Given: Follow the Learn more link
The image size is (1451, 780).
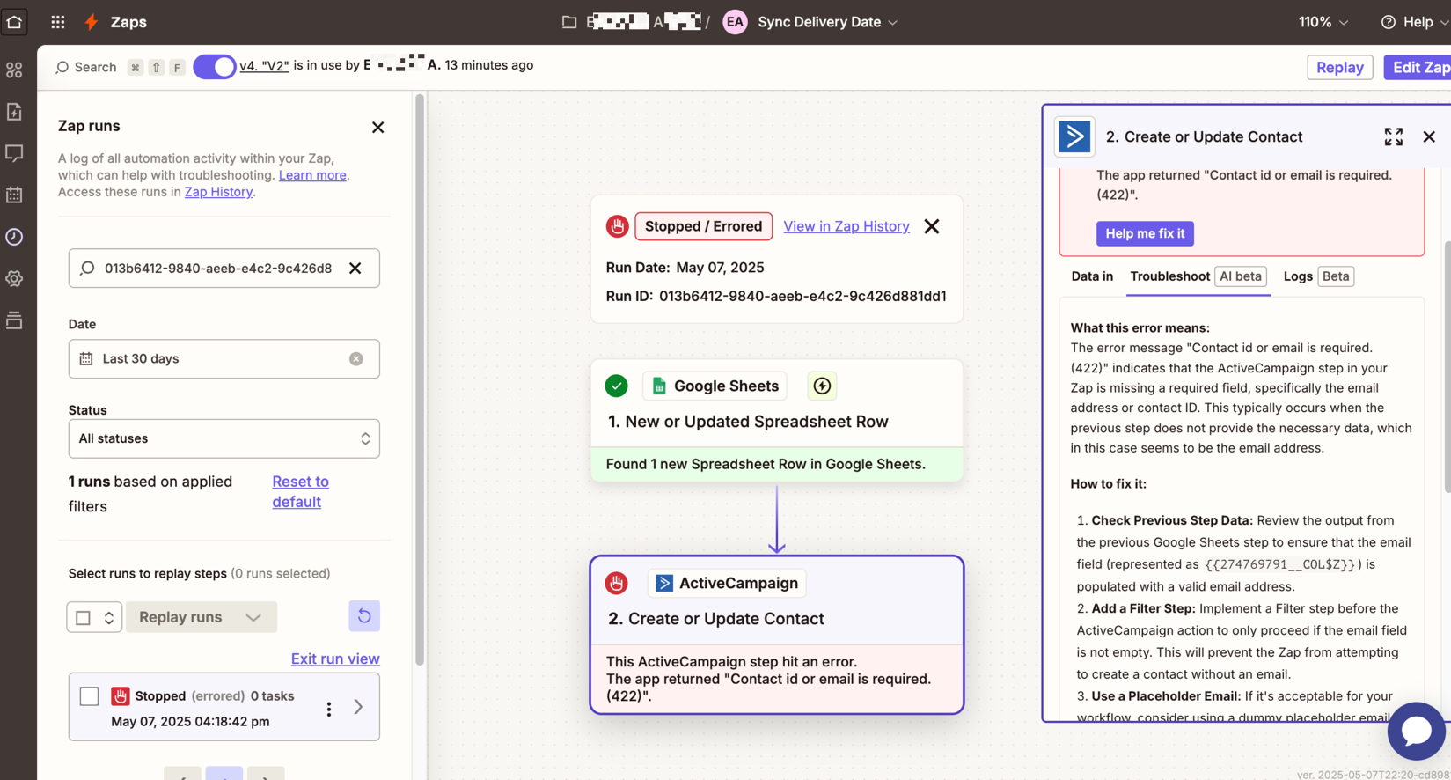Looking at the screenshot, I should (x=312, y=175).
